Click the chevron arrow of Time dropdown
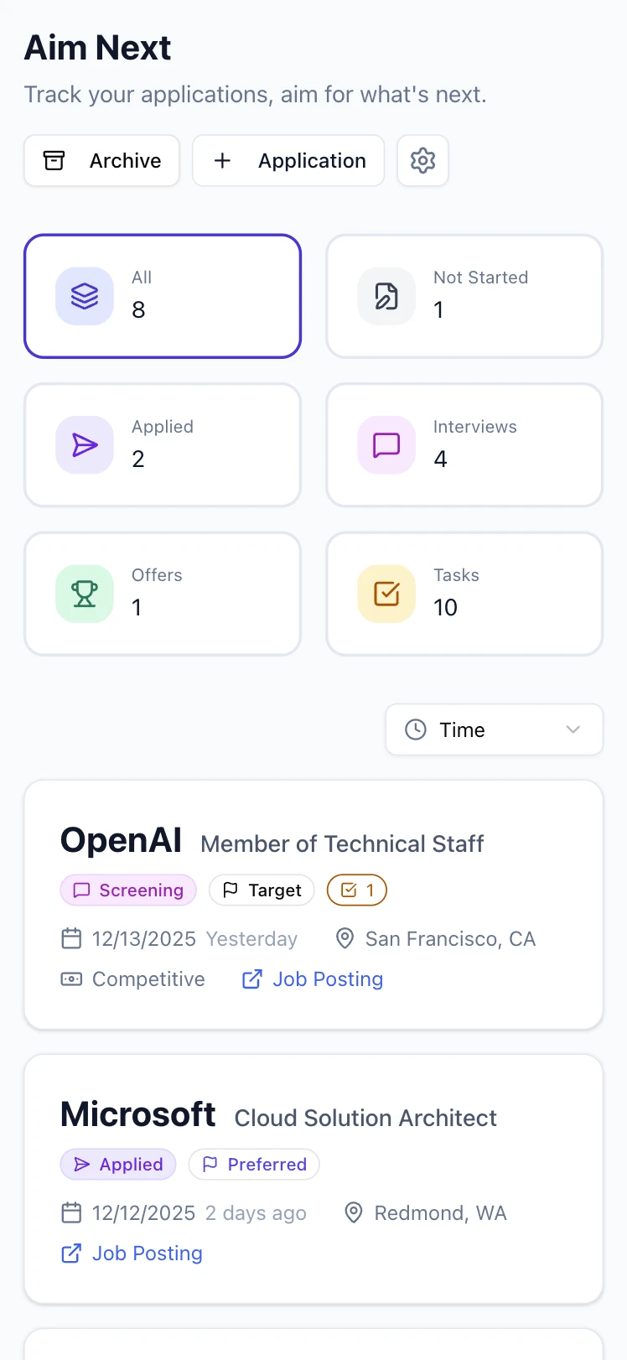Screen dimensions: 627x1360 (573, 729)
